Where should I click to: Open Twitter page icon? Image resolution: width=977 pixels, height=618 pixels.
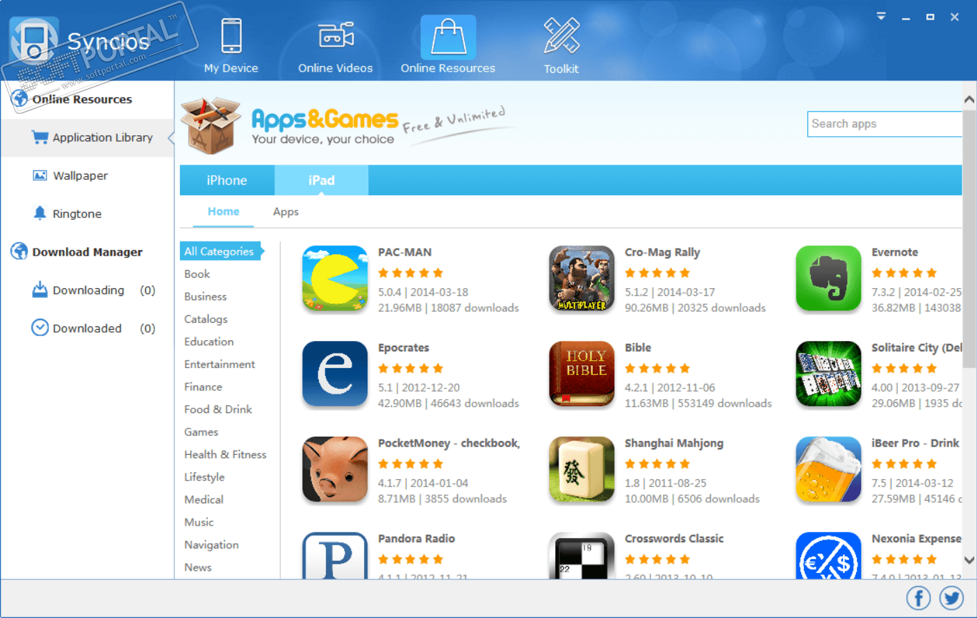tap(951, 598)
